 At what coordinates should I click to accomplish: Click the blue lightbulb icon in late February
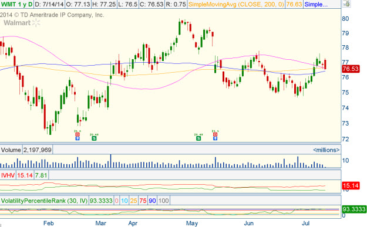tap(78, 138)
